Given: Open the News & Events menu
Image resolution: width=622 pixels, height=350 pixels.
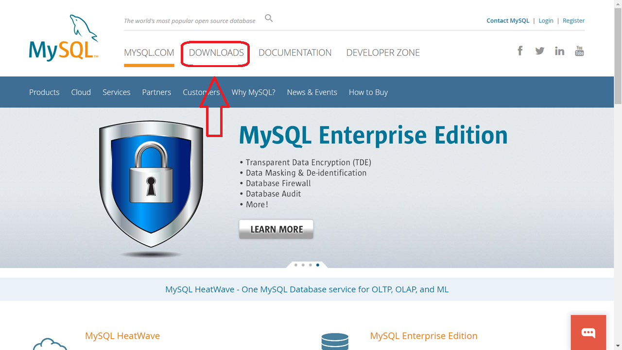Looking at the screenshot, I should click(312, 92).
